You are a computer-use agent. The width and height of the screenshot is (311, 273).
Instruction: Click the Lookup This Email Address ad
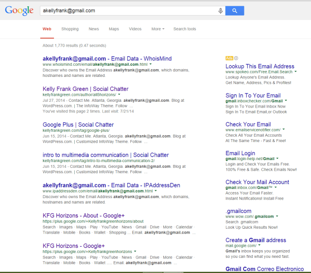pos(260,66)
